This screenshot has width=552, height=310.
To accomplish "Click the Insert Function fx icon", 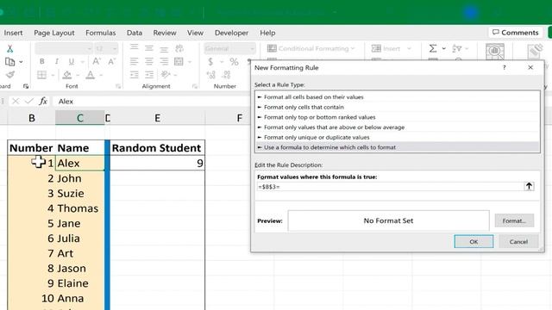I will pos(43,102).
